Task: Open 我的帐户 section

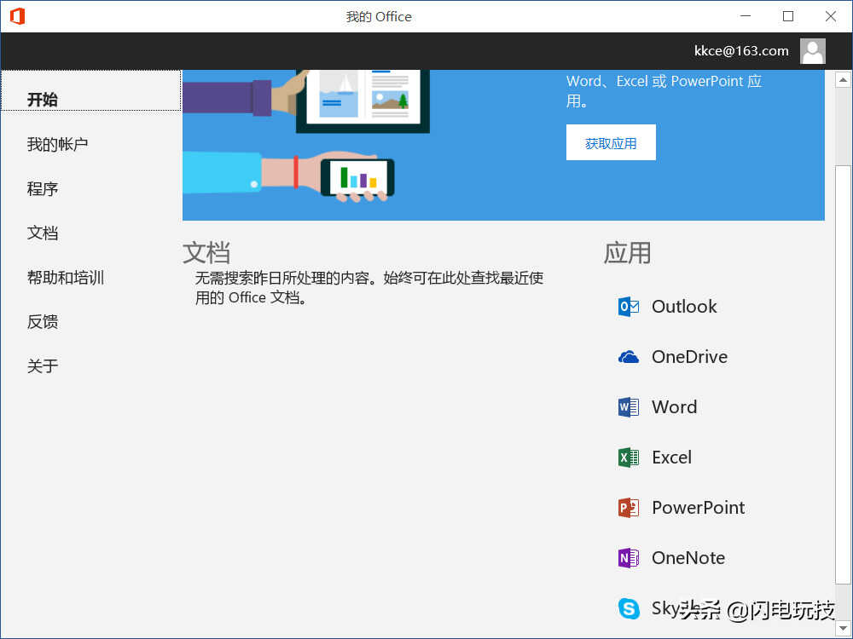Action: click(58, 145)
